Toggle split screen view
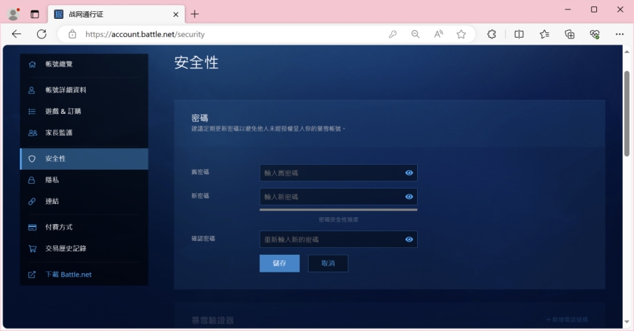Screen dimensions: 634x331 (x=519, y=34)
